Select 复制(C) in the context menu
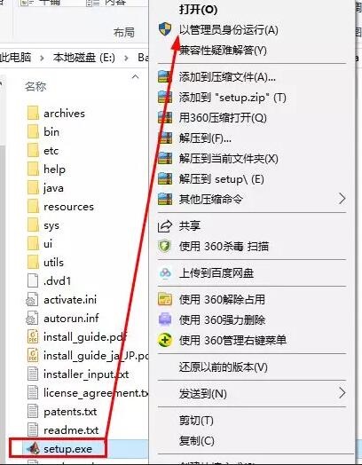Image resolution: width=362 pixels, height=465 pixels. 197,441
